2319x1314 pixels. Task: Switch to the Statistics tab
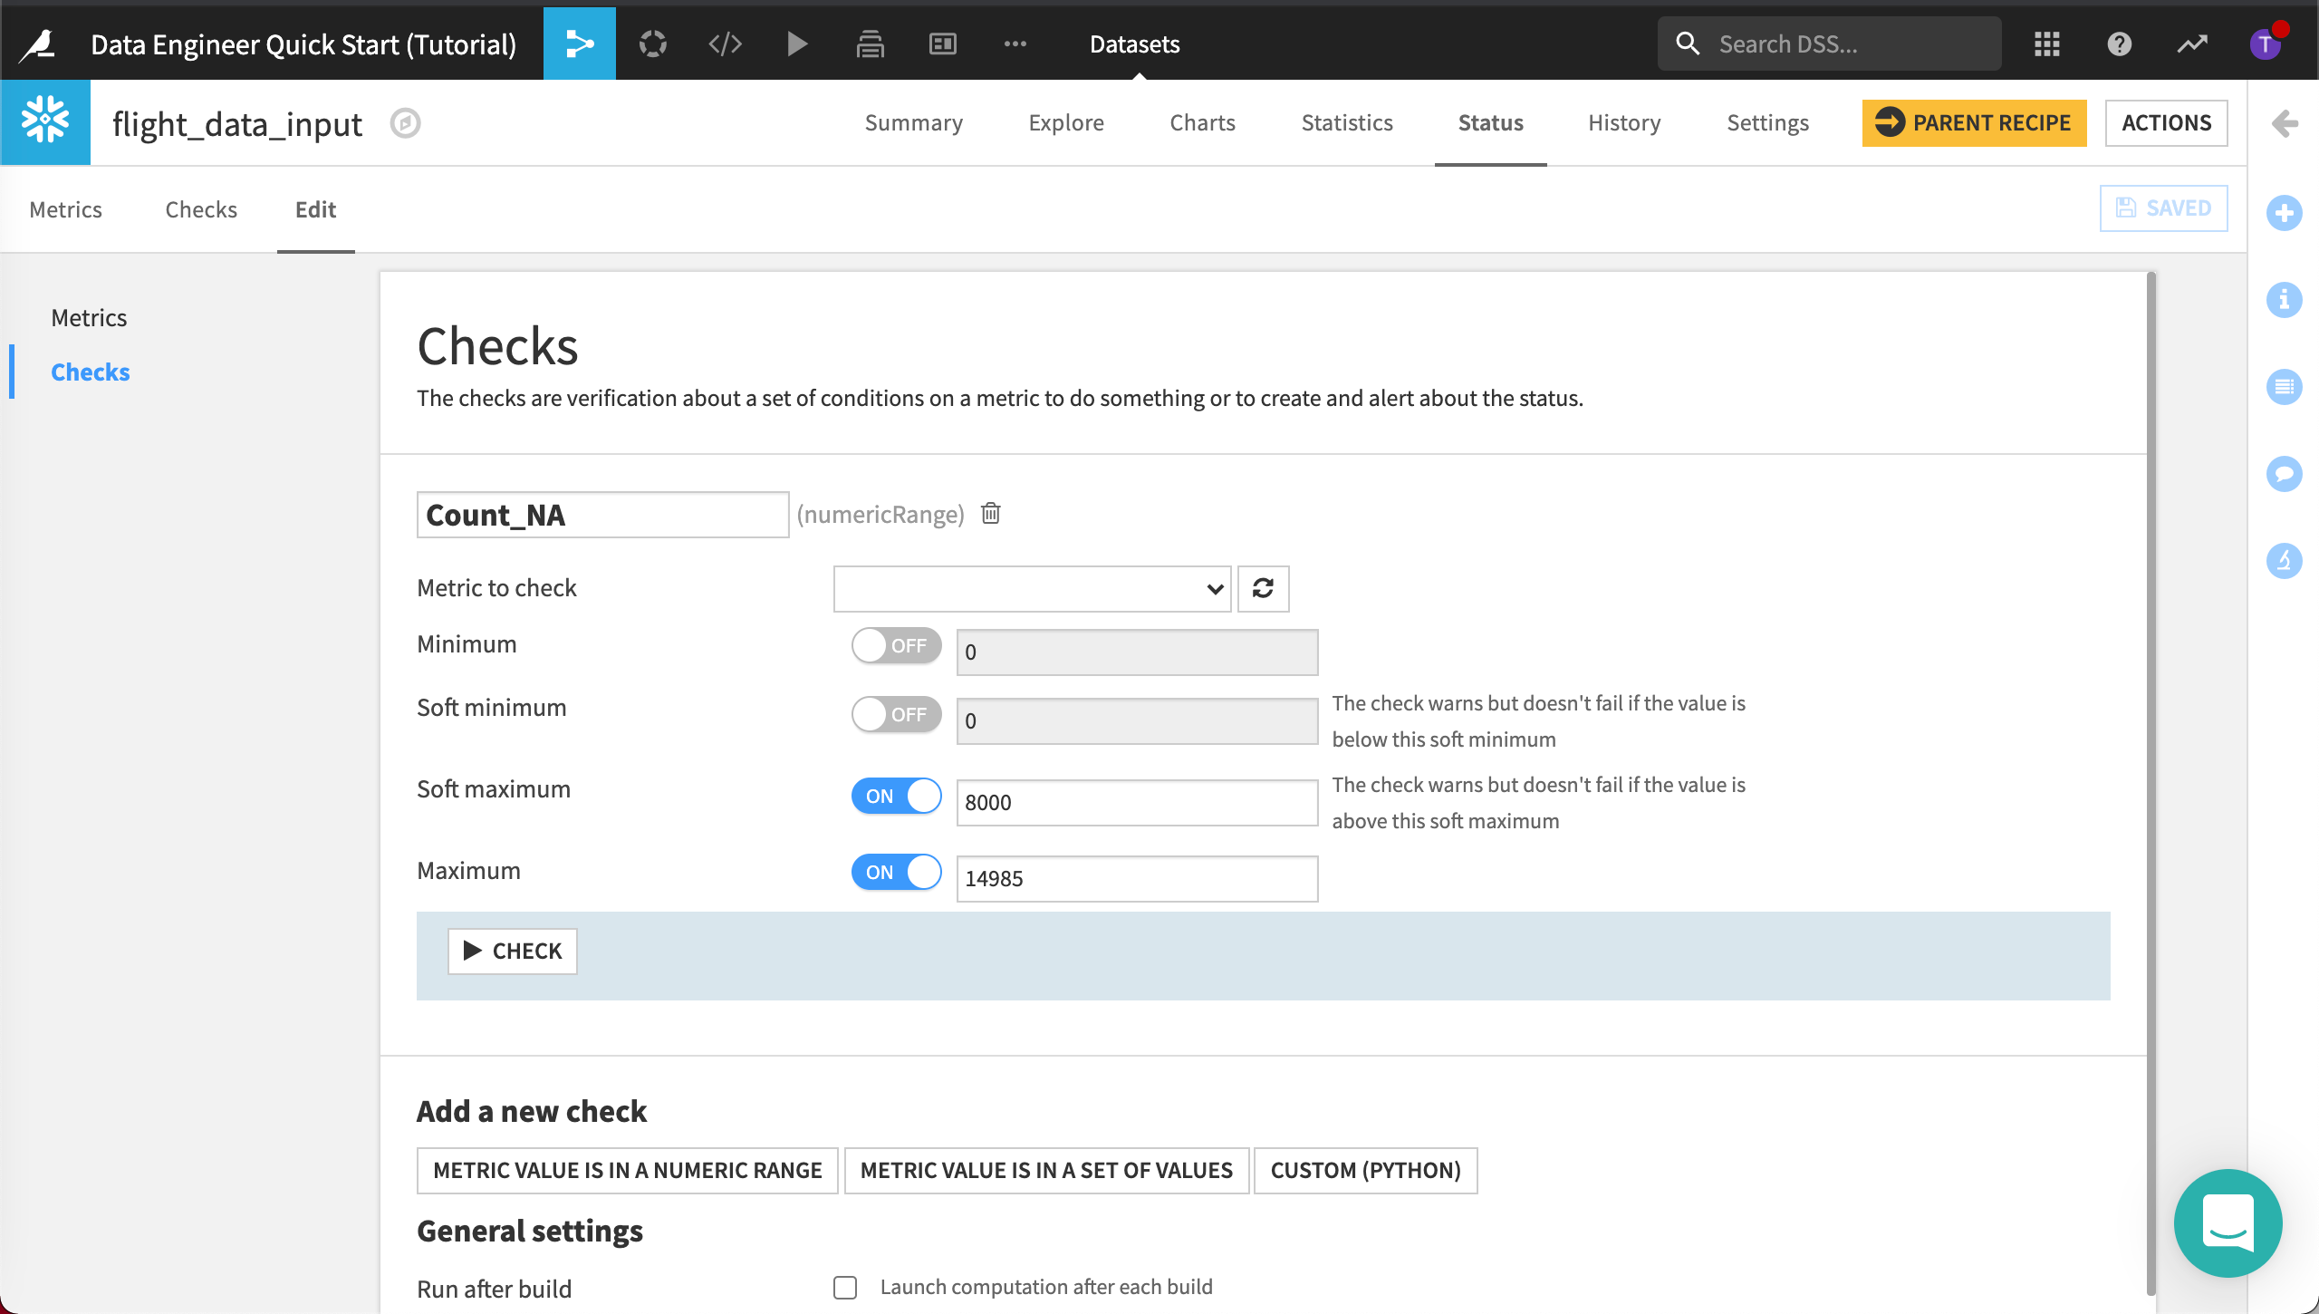coord(1347,122)
